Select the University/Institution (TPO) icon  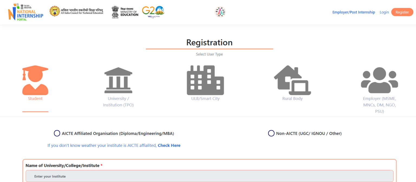tap(118, 80)
